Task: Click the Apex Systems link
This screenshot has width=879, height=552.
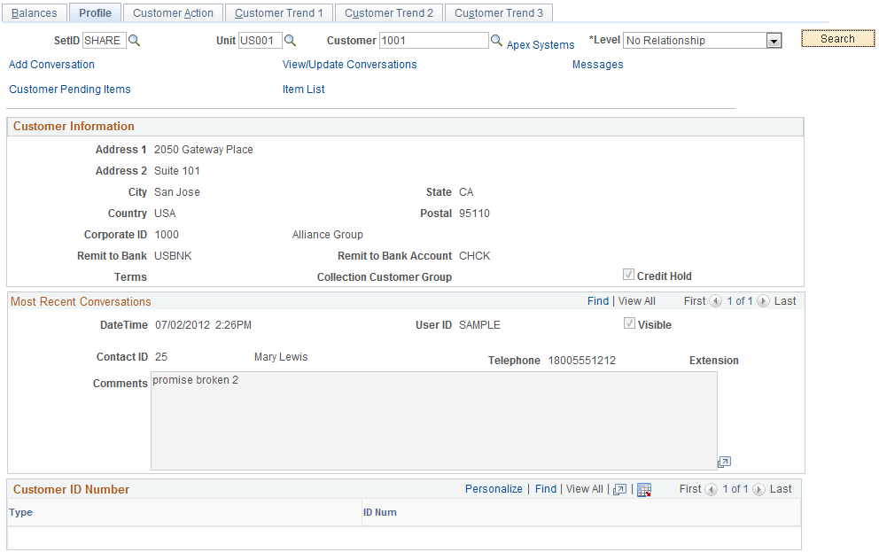Action: coord(540,44)
